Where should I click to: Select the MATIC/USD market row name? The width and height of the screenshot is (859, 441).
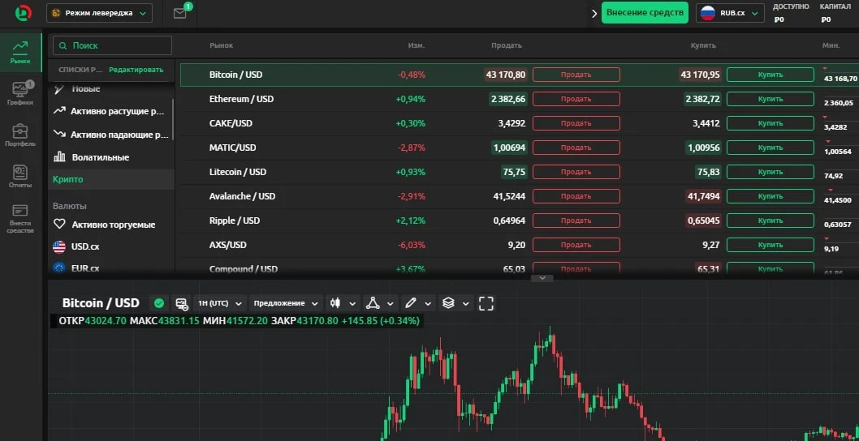[233, 148]
